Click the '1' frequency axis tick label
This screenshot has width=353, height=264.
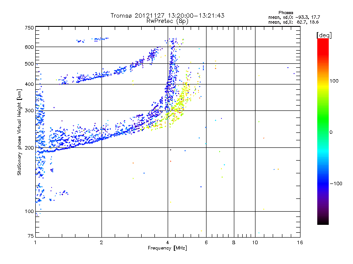(x=35, y=242)
